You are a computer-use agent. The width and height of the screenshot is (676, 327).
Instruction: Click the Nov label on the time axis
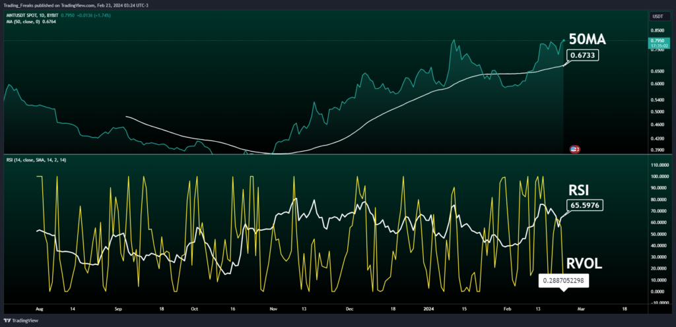click(273, 309)
